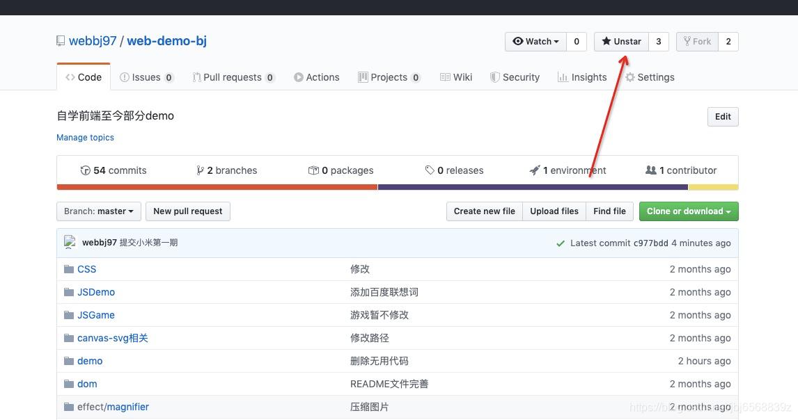798x420 pixels.
Task: Open the Issues tab
Action: 146,77
